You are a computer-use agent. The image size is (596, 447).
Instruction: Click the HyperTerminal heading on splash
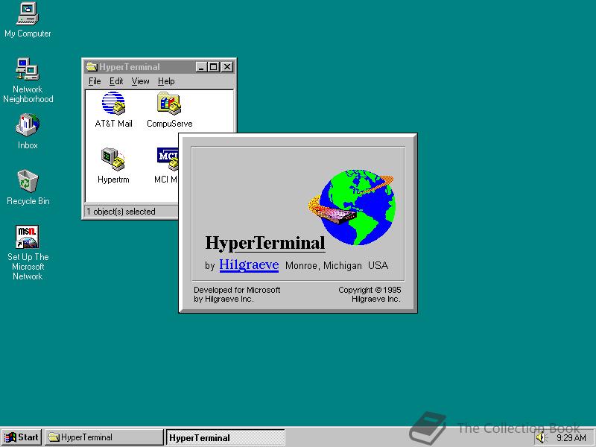pos(265,243)
